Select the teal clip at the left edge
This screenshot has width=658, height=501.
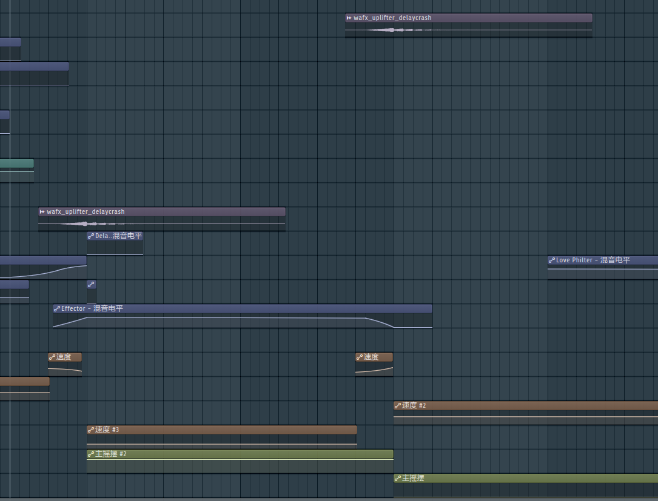pos(17,170)
